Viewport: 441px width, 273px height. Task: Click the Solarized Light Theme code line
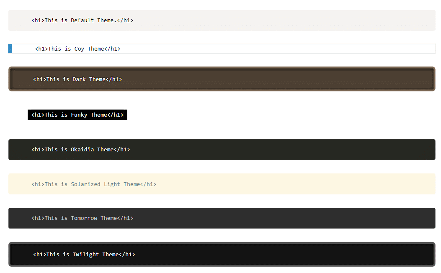[x=94, y=184]
